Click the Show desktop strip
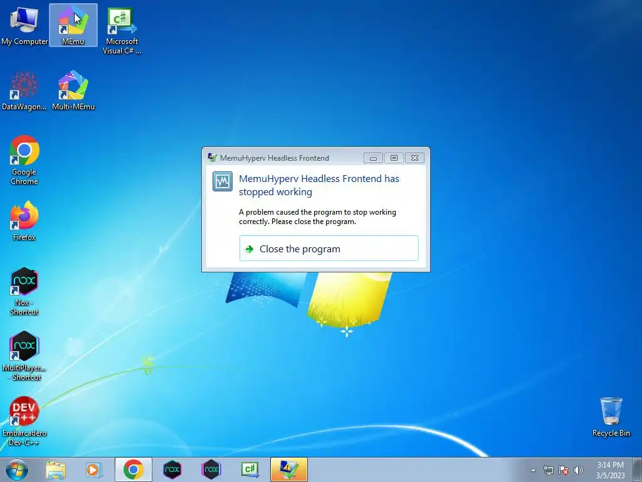This screenshot has width=642, height=482. point(638,469)
